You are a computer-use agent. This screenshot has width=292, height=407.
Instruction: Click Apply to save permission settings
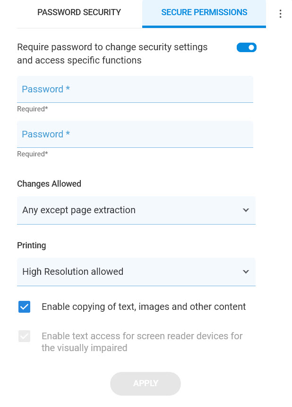click(146, 383)
